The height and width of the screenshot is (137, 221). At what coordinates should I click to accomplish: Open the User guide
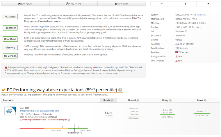pyautogui.click(x=122, y=4)
